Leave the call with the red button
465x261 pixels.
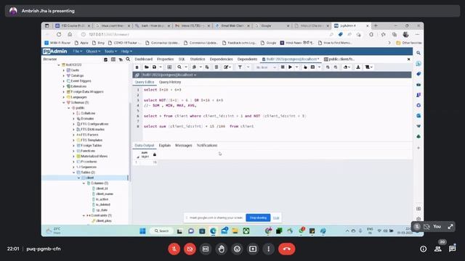click(x=286, y=249)
